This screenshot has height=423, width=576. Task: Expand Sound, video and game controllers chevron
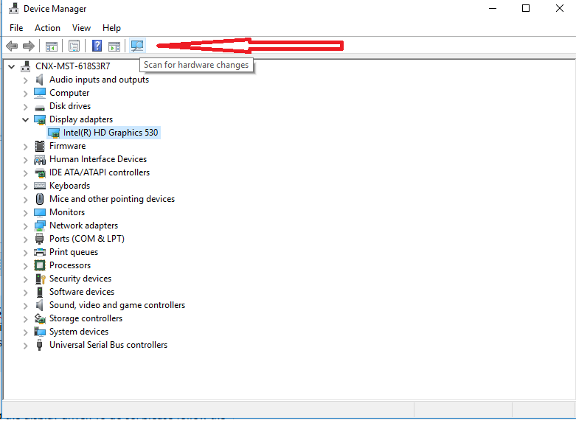[x=25, y=306]
